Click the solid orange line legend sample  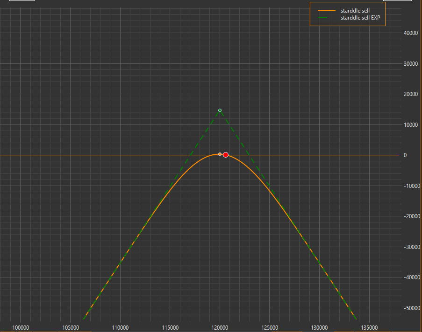point(327,11)
